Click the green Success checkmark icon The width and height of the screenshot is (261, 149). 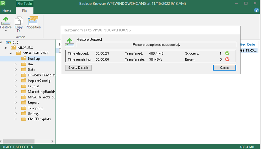(227, 53)
